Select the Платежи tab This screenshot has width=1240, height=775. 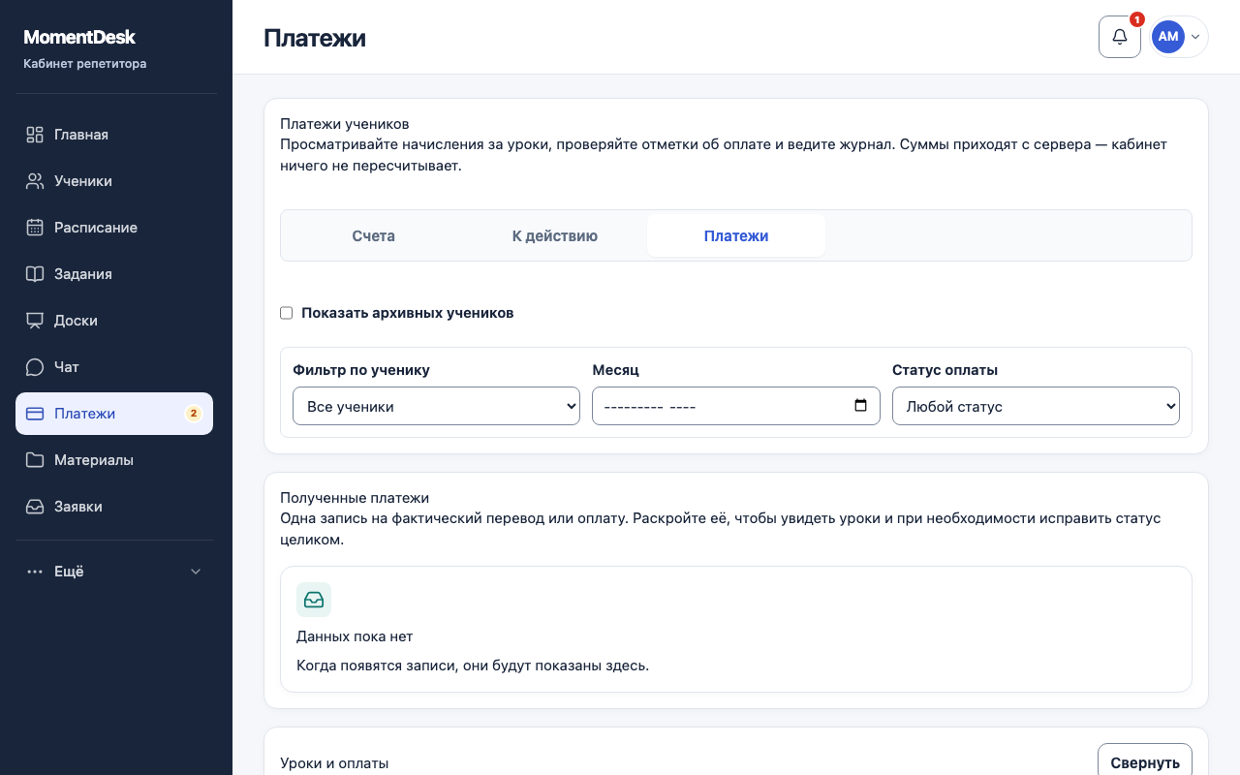click(x=736, y=235)
